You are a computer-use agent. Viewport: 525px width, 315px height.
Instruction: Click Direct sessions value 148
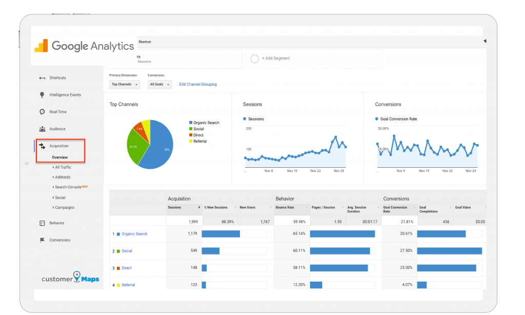tap(194, 268)
